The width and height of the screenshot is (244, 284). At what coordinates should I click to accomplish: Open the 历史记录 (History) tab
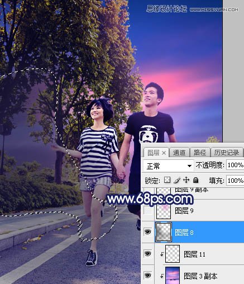(226, 153)
